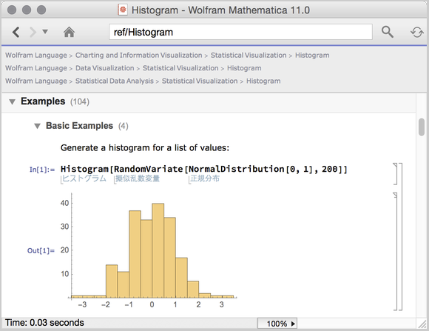Open Statistical Visualization link in second breadcrumb row
This screenshot has height=331, width=429.
click(180, 68)
